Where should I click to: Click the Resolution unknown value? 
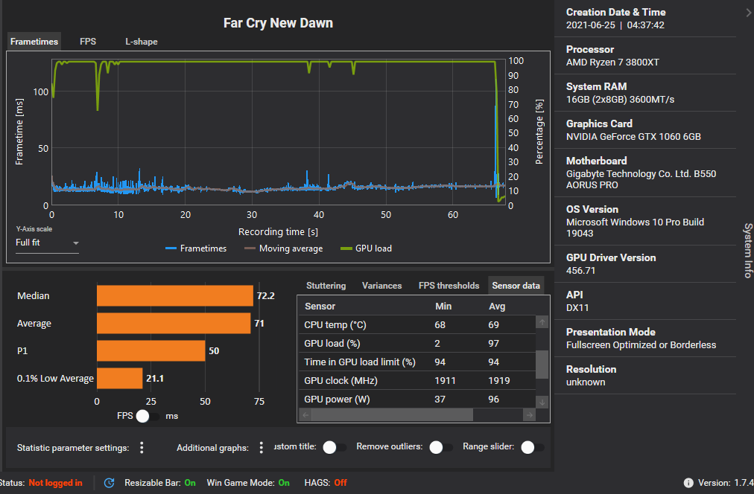[586, 382]
